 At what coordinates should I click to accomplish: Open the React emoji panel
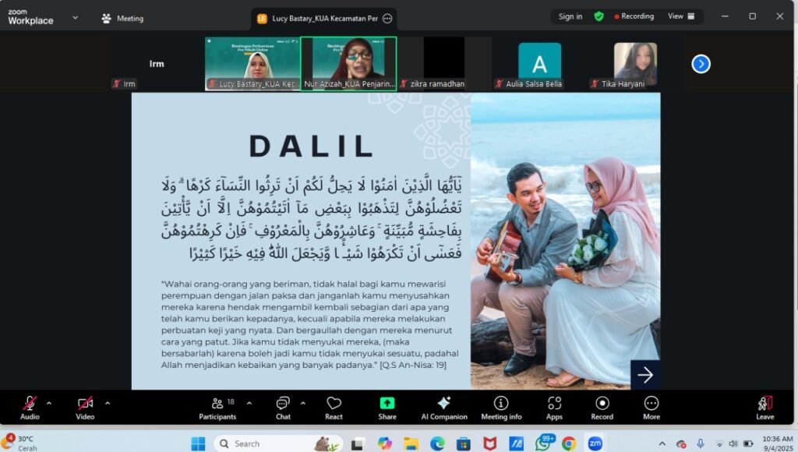click(334, 407)
